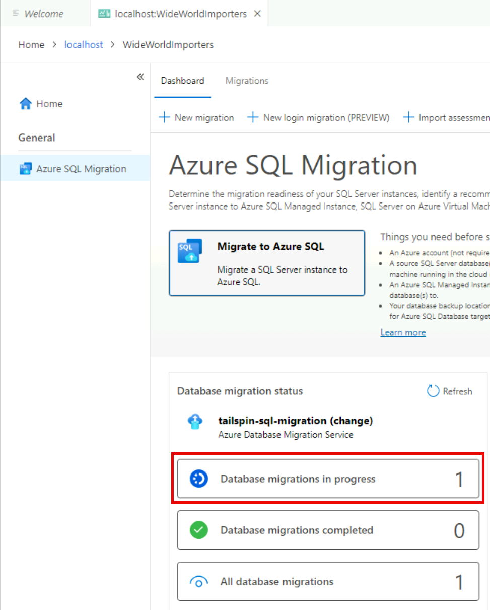View All database migrations

tap(328, 582)
